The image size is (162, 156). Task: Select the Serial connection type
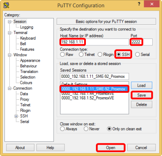tap(143, 55)
